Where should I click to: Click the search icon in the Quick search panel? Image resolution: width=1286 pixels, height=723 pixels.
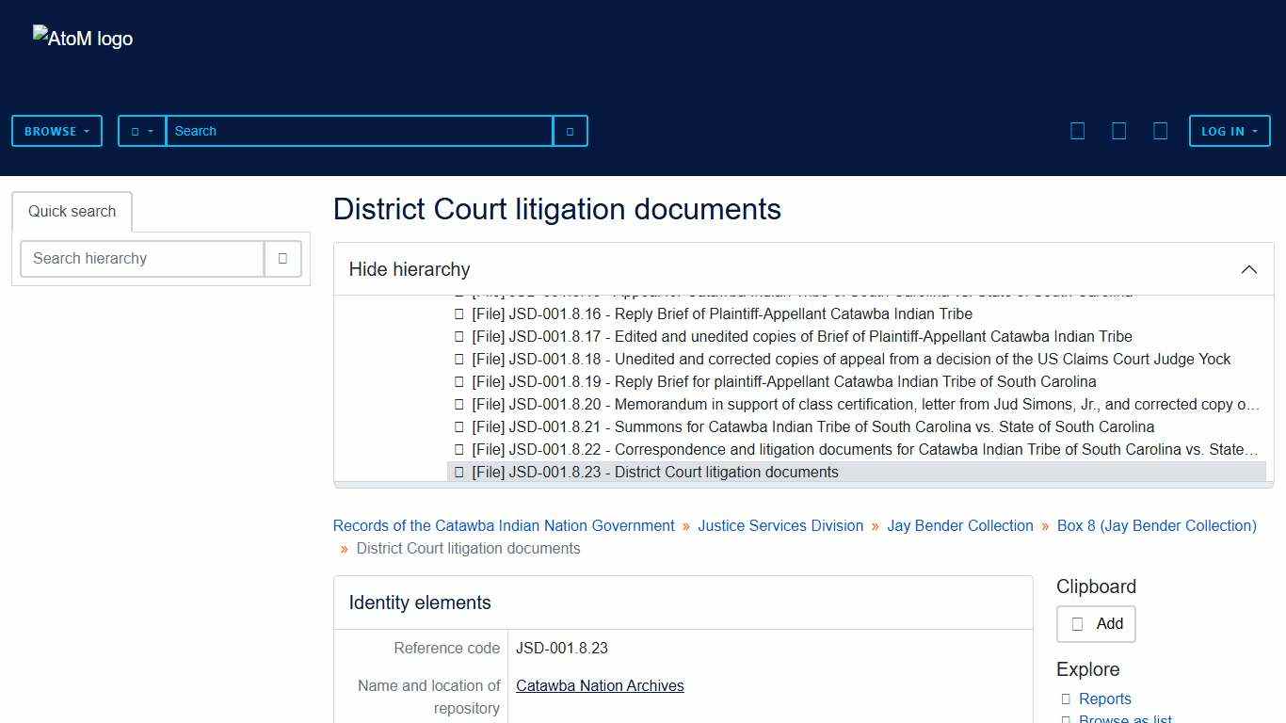click(282, 258)
